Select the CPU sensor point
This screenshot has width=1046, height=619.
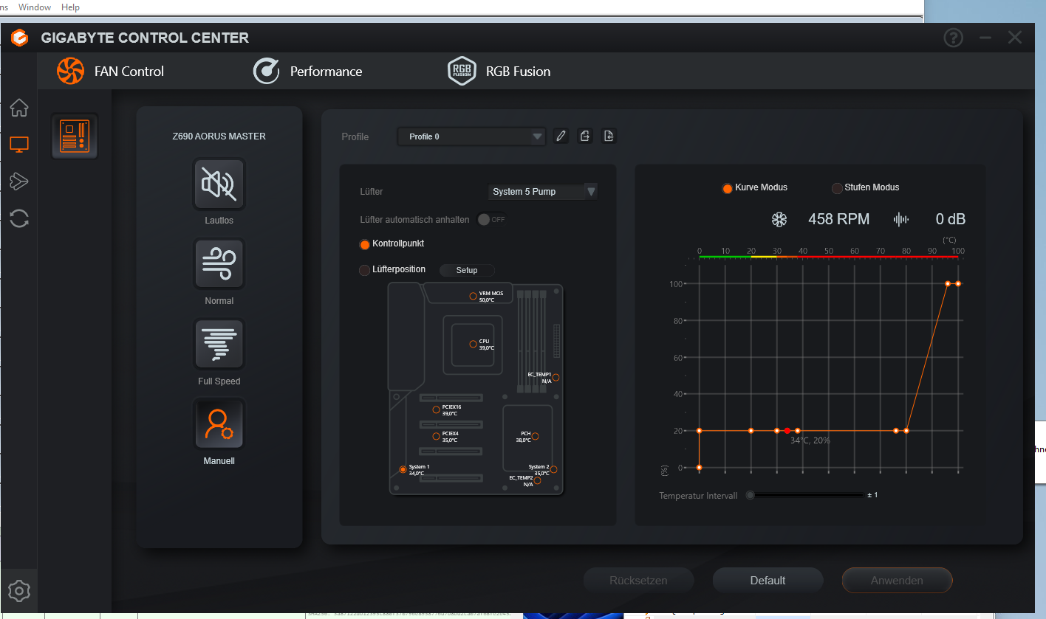(x=474, y=344)
